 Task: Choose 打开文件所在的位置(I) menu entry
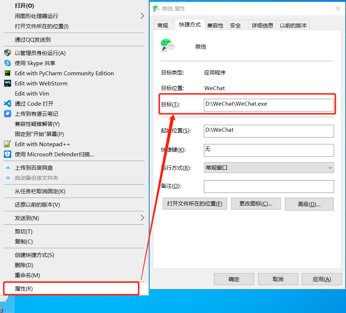42,26
